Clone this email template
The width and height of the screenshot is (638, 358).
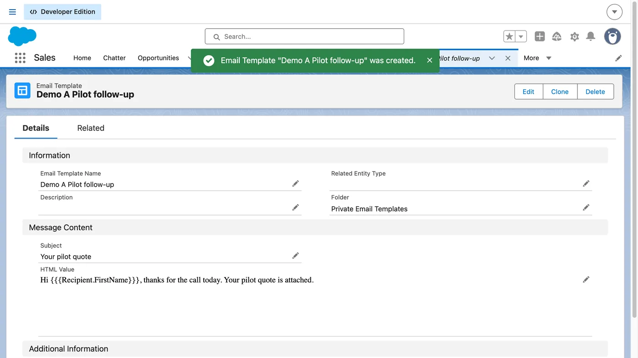pos(560,91)
